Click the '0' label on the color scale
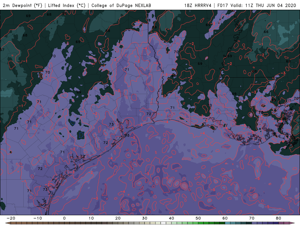Viewport: 300px width, 225px height. coord(64,218)
